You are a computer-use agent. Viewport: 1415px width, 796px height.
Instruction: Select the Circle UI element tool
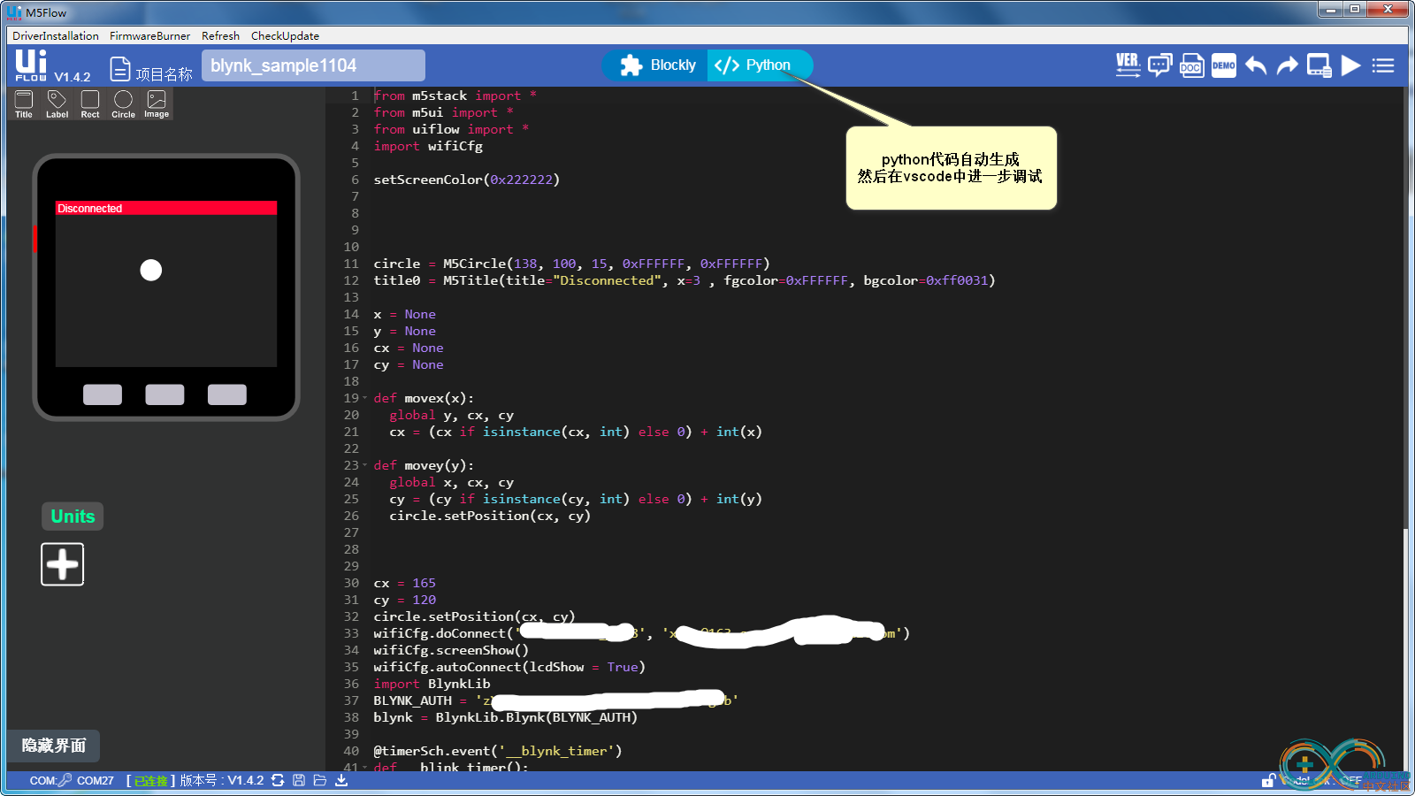pyautogui.click(x=123, y=103)
